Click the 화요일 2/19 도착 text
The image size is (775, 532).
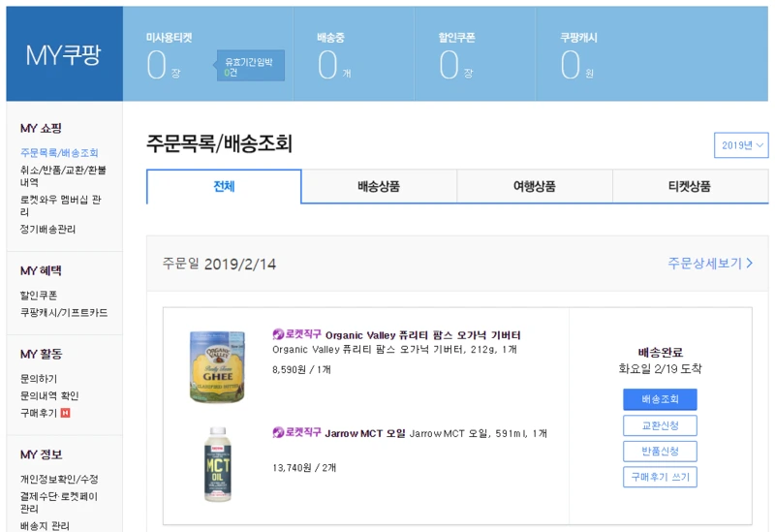tap(660, 369)
